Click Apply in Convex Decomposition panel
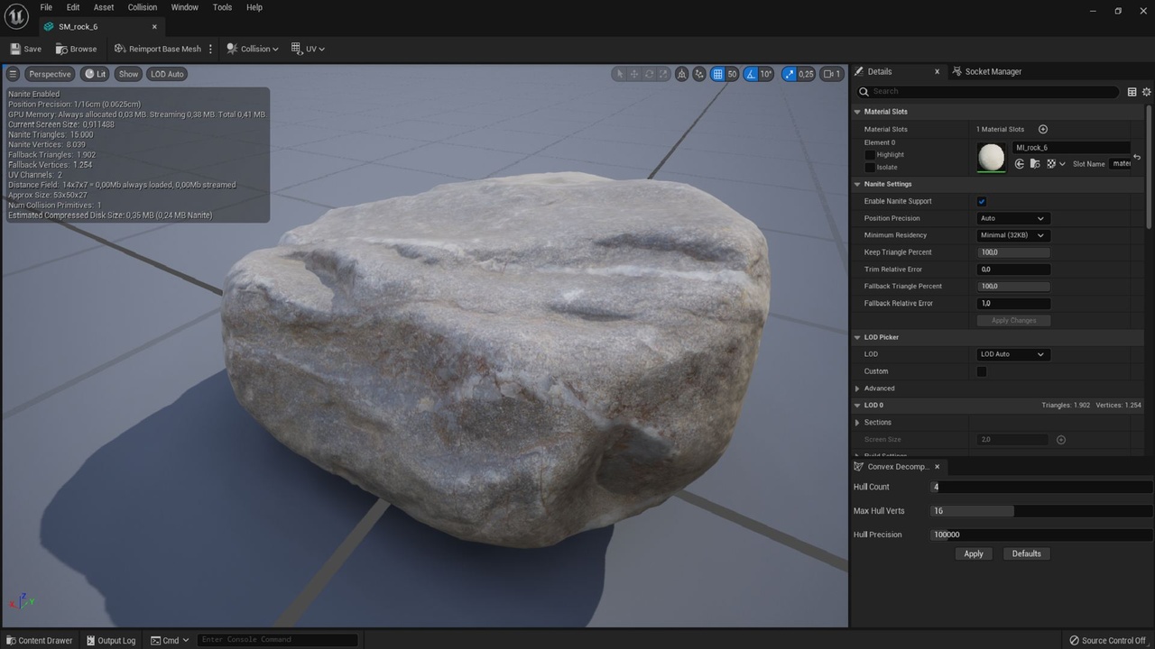Screen dimensions: 1155x649 (974, 553)
